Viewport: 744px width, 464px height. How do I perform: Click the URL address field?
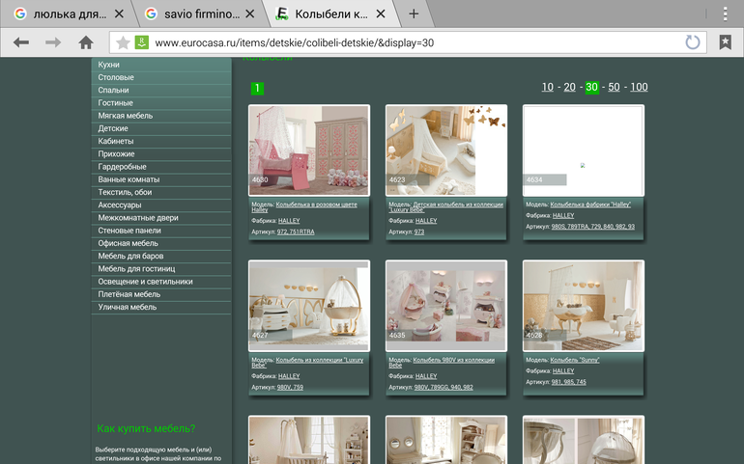pos(406,42)
